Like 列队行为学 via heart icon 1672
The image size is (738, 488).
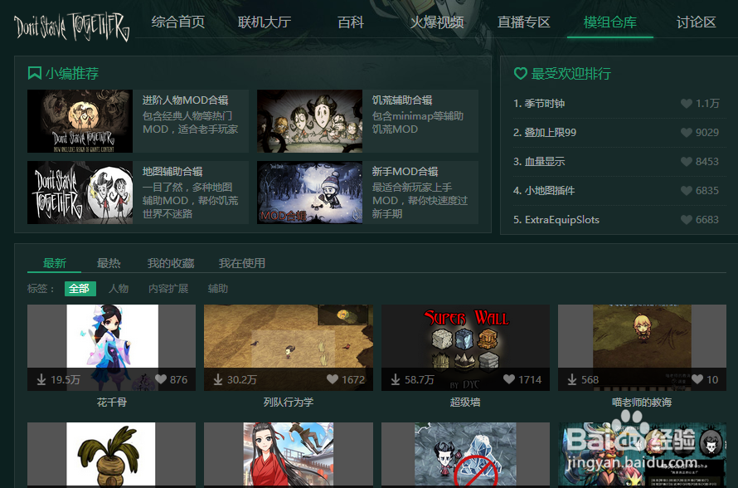[x=333, y=379]
